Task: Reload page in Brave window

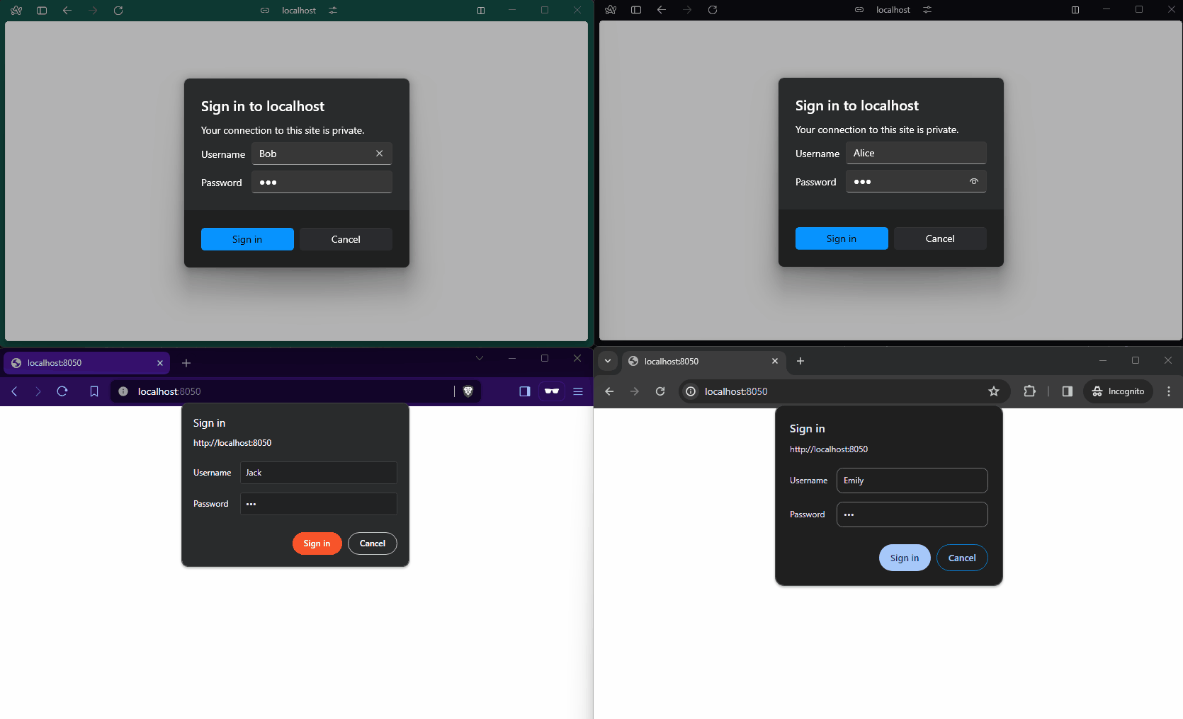Action: coord(62,391)
